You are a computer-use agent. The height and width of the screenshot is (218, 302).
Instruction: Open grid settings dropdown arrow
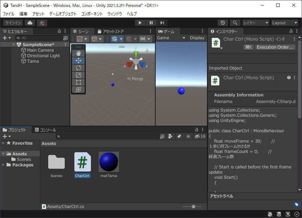pos(121,39)
